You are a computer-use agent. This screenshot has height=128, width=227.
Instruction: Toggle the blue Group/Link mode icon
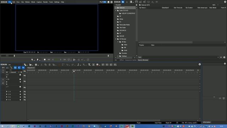[19, 68]
